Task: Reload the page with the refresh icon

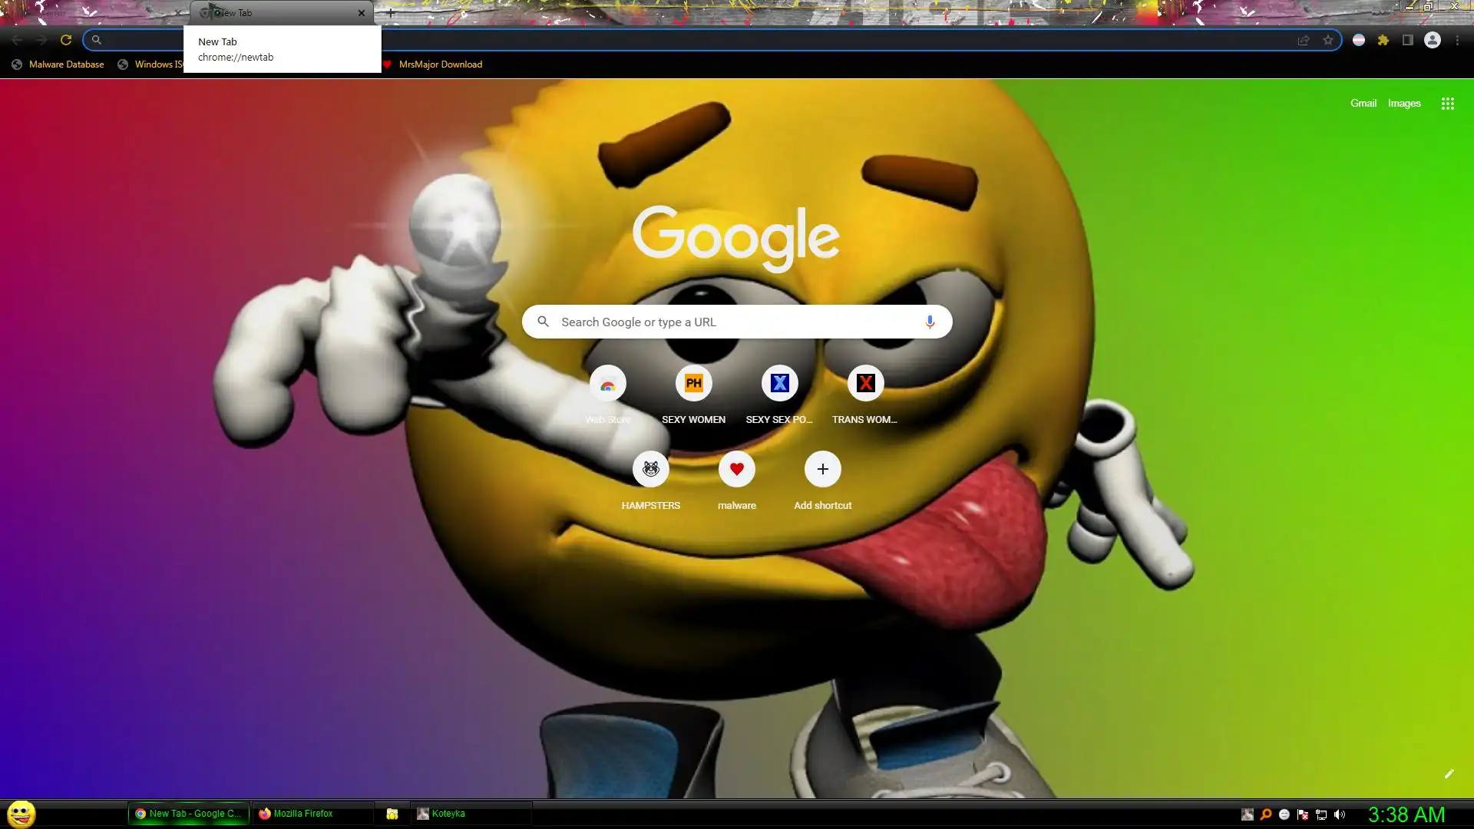Action: 66,40
